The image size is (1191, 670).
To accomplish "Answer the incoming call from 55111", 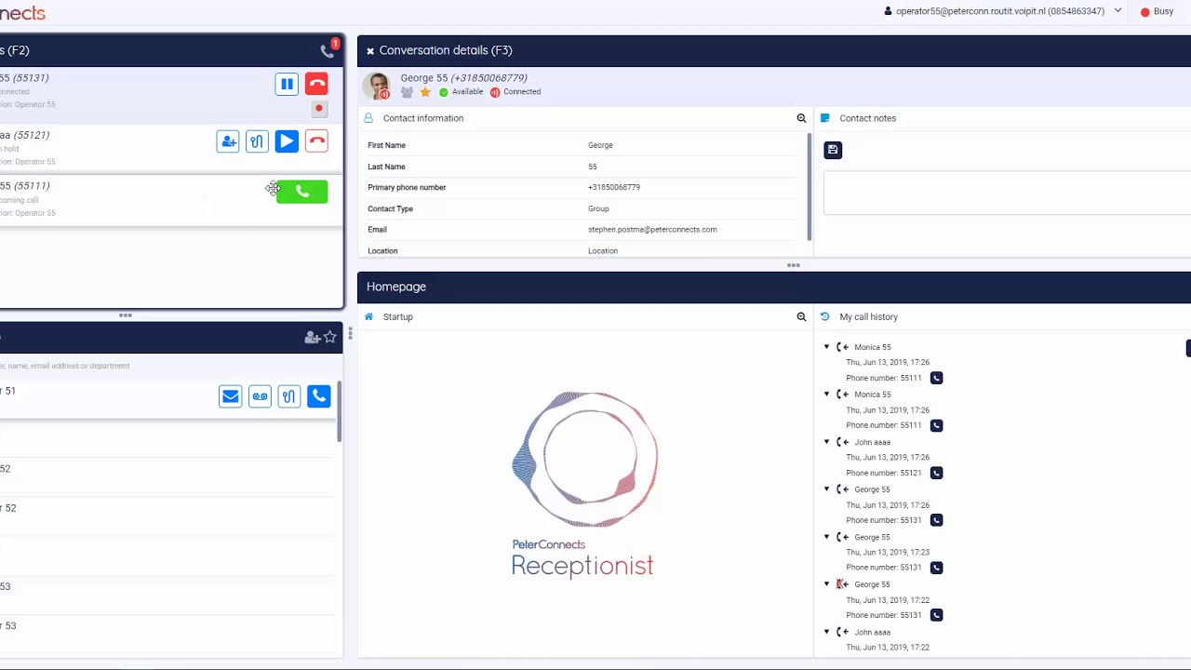I will (x=302, y=192).
